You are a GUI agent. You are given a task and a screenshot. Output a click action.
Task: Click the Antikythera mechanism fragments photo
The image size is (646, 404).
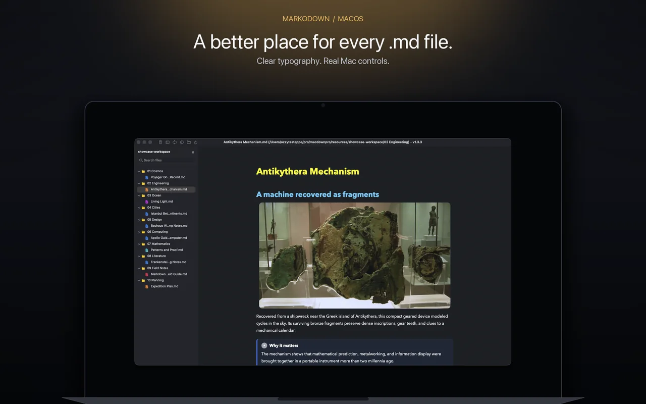click(x=355, y=256)
